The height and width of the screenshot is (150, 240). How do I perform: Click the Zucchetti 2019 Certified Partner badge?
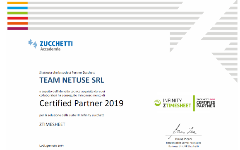pyautogui.click(x=206, y=103)
